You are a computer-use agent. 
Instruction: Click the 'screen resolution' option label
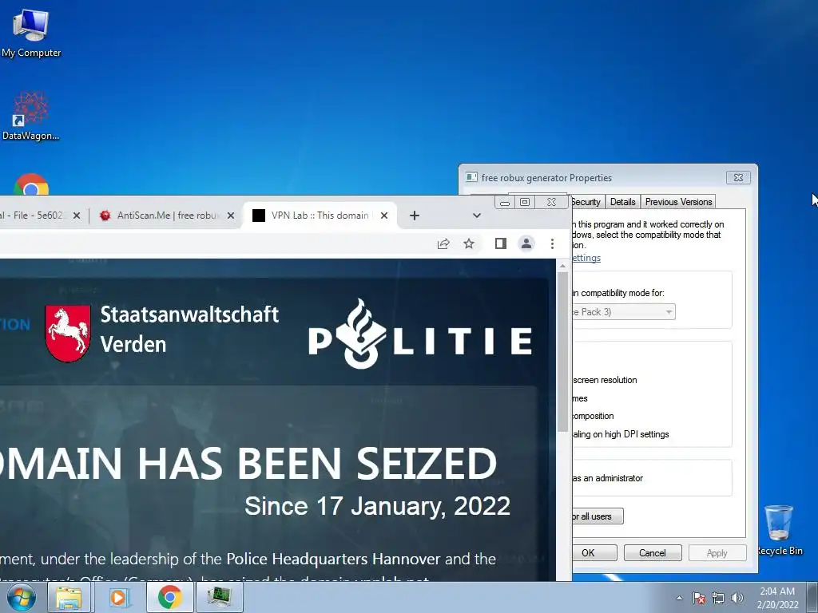click(606, 380)
